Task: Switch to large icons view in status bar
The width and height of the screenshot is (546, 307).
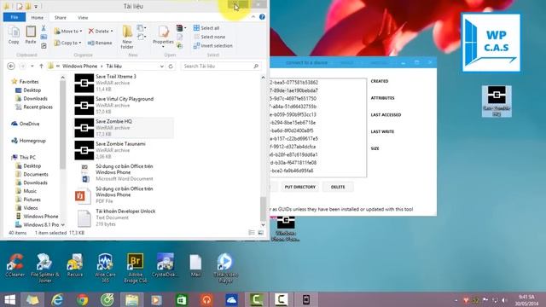Action: pyautogui.click(x=260, y=233)
